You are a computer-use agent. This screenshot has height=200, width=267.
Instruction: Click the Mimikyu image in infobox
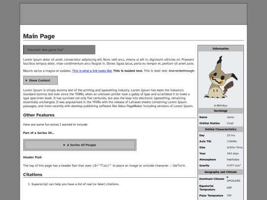click(x=221, y=77)
